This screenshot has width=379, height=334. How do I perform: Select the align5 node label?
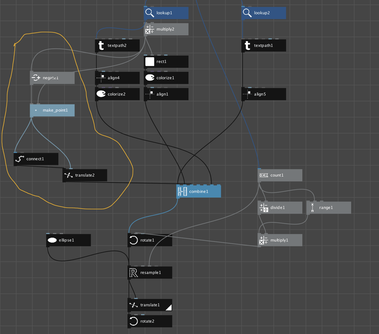(x=260, y=94)
